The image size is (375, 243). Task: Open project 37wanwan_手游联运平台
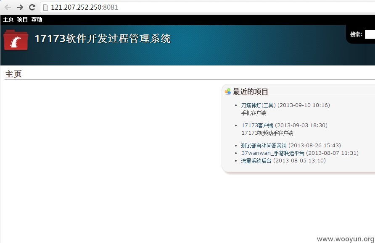tap(273, 153)
